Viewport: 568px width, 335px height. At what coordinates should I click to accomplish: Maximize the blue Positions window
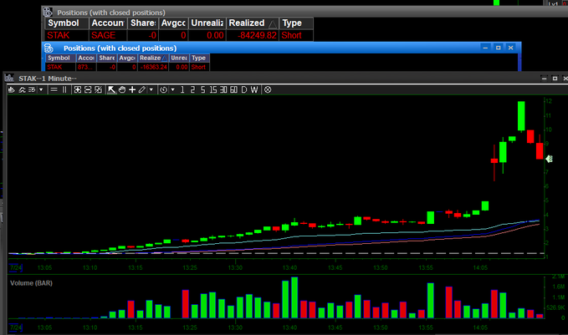(x=498, y=48)
